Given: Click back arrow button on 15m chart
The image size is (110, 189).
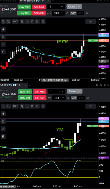Looking at the screenshot, I should tap(91, 106).
